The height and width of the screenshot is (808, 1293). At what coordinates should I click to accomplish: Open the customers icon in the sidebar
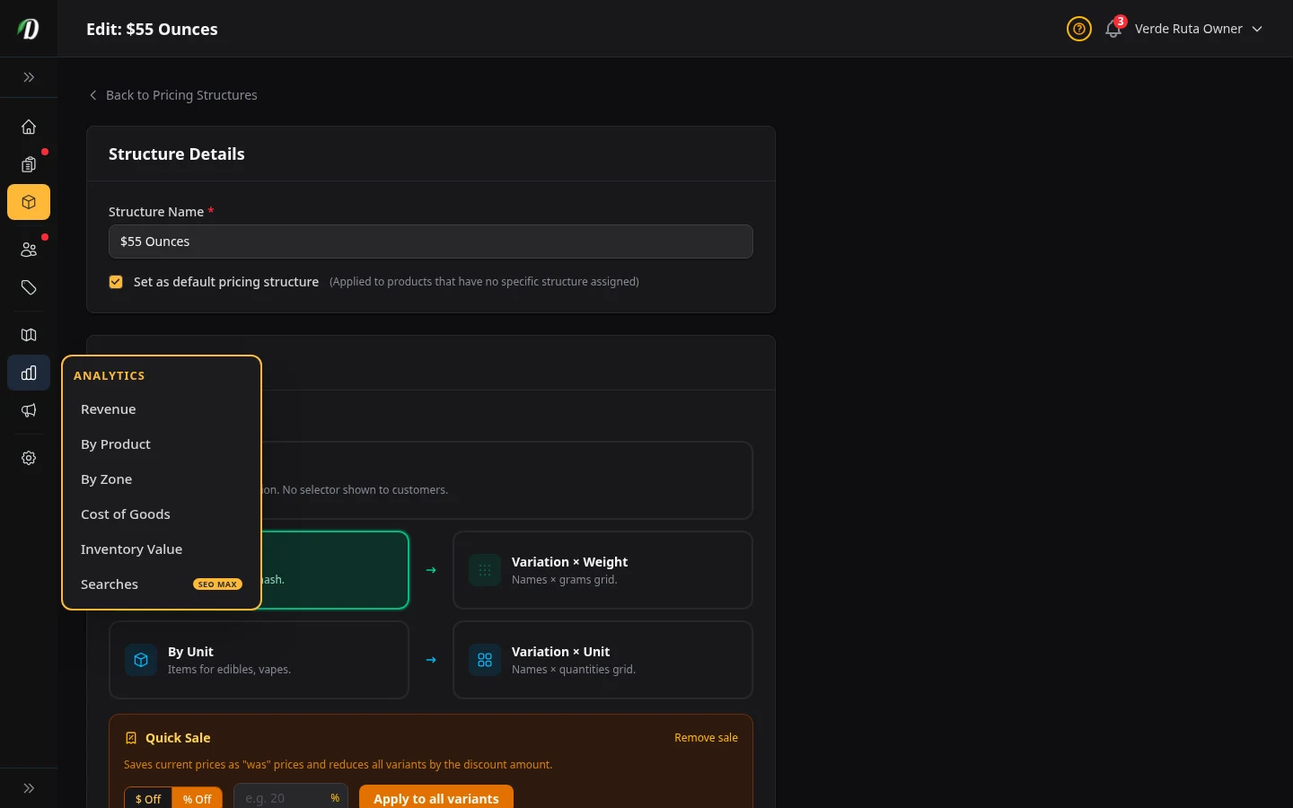[29, 250]
